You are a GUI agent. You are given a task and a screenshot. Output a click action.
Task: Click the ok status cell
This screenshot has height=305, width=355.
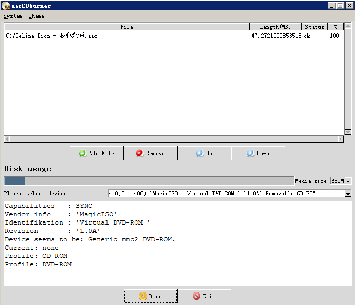(307, 36)
